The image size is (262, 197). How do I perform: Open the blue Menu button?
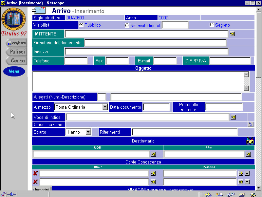pyautogui.click(x=14, y=71)
